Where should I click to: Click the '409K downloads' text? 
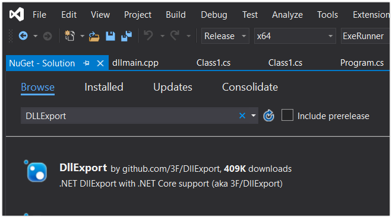258,169
